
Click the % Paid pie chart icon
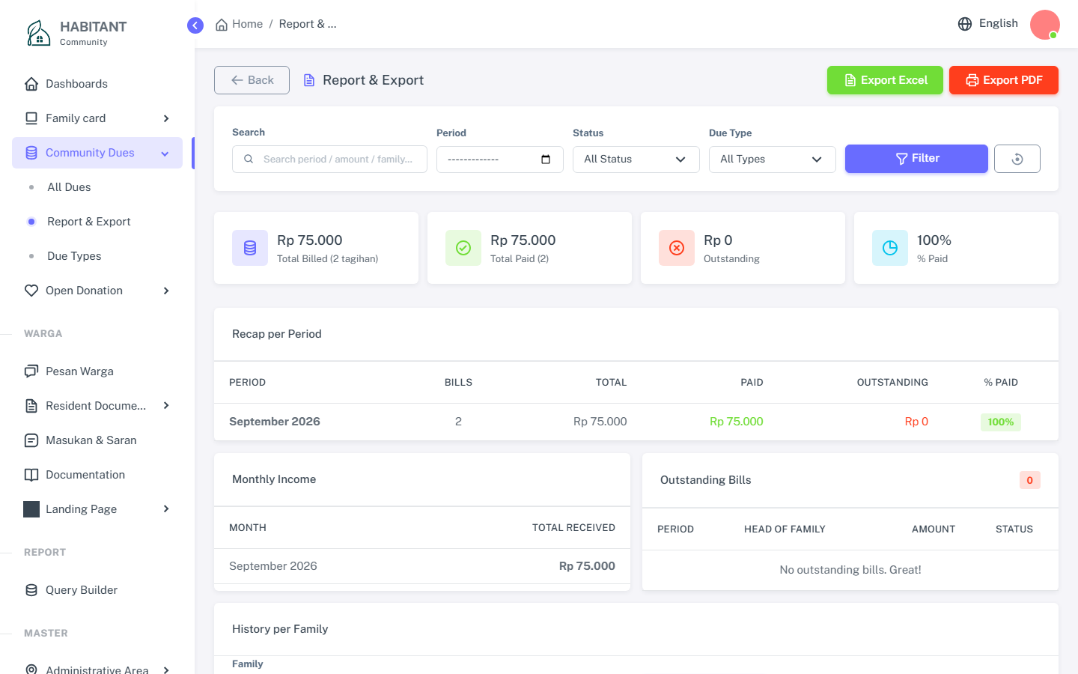click(890, 248)
